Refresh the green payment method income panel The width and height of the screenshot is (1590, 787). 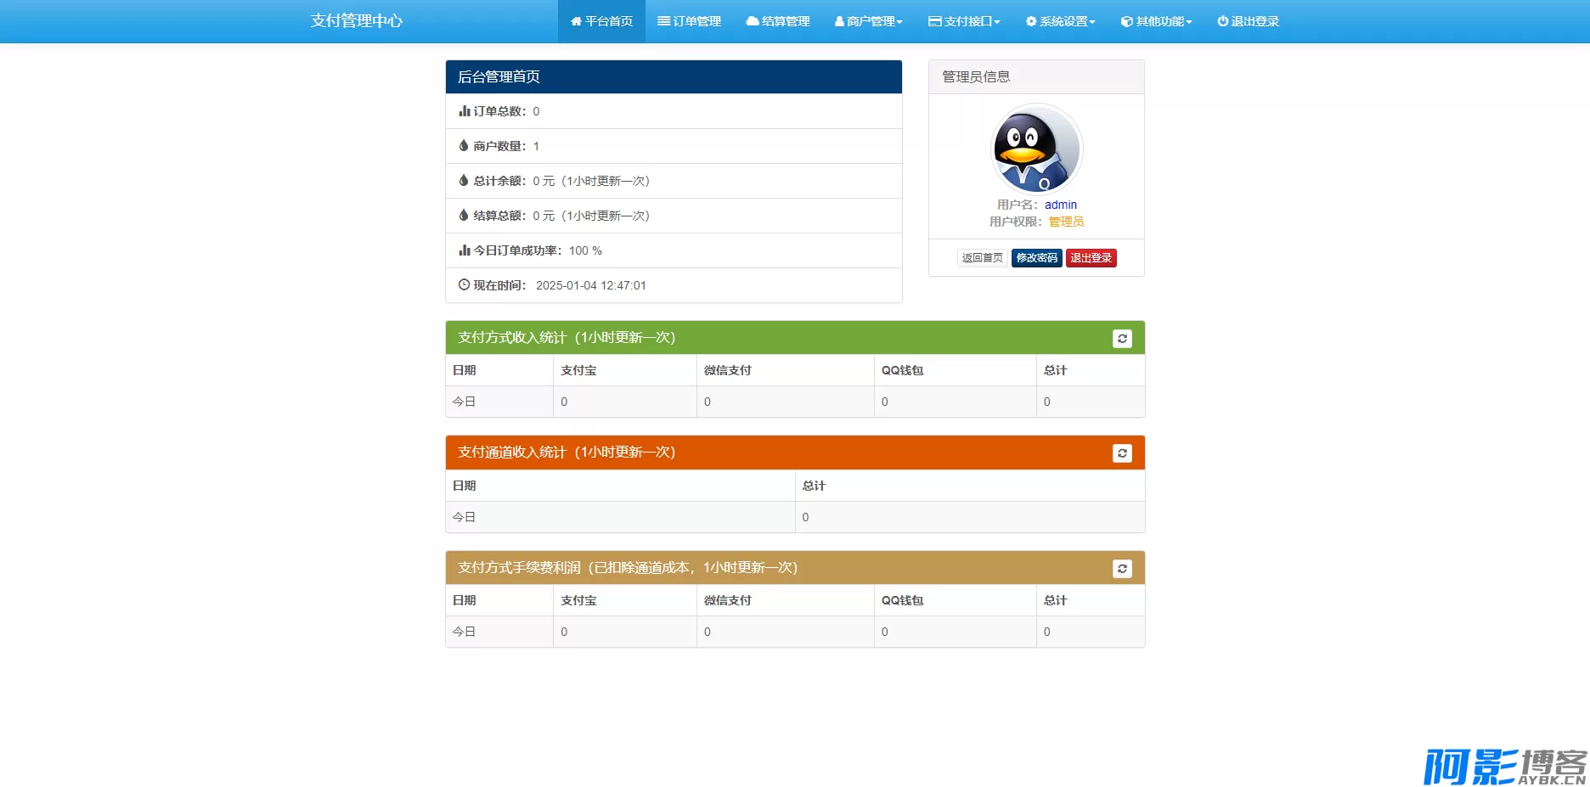pyautogui.click(x=1122, y=339)
